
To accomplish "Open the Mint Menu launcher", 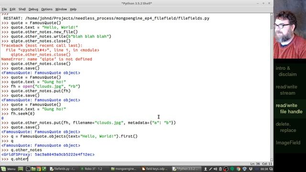I will pos(8,169).
